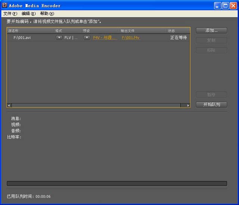Expand the format dropdown arrow beside FLV

[x=59, y=37]
